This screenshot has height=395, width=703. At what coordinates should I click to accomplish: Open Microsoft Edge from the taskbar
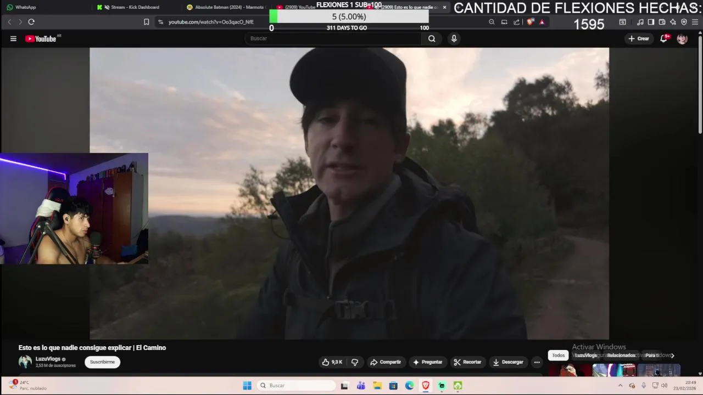pyautogui.click(x=409, y=386)
